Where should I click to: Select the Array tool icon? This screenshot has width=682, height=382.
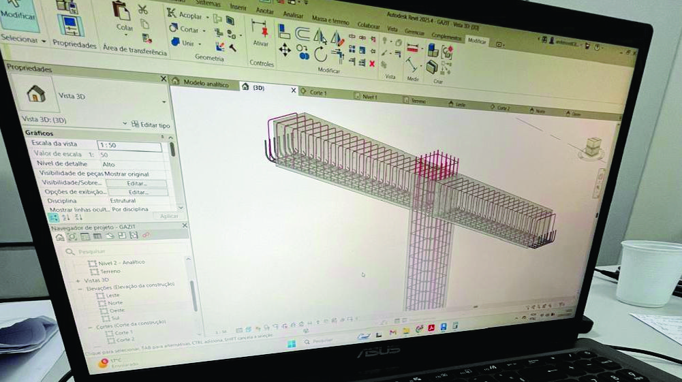point(352,49)
